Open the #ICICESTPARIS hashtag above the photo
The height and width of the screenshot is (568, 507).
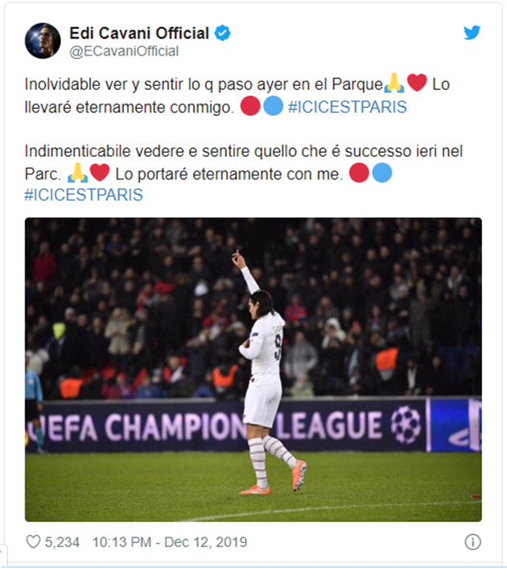click(84, 195)
